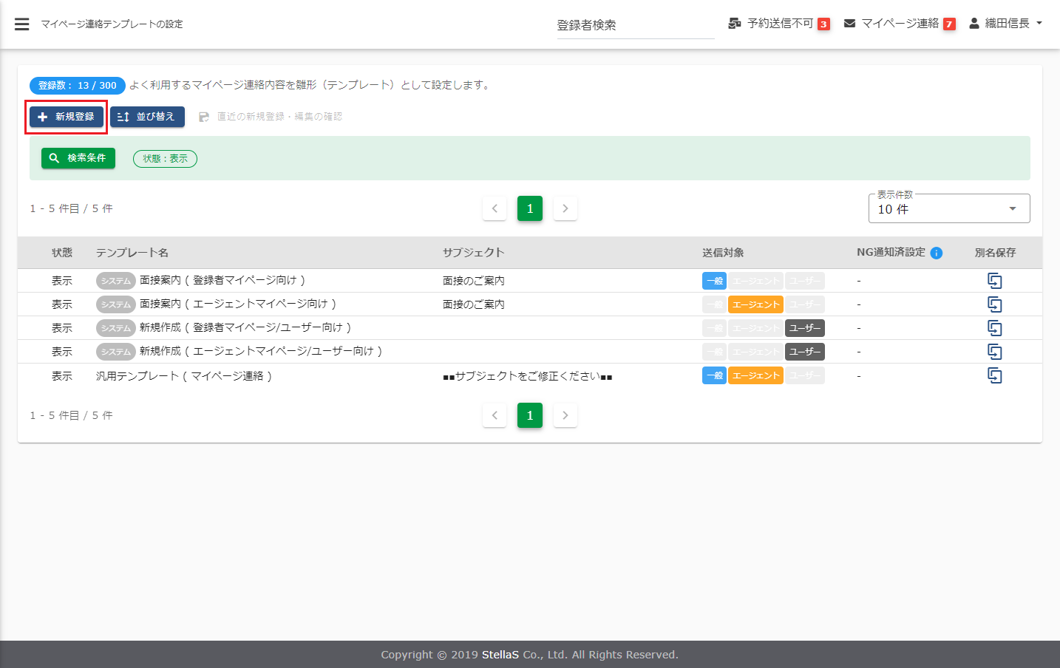
Task: Click the 並び替え sort button
Action: click(x=147, y=117)
